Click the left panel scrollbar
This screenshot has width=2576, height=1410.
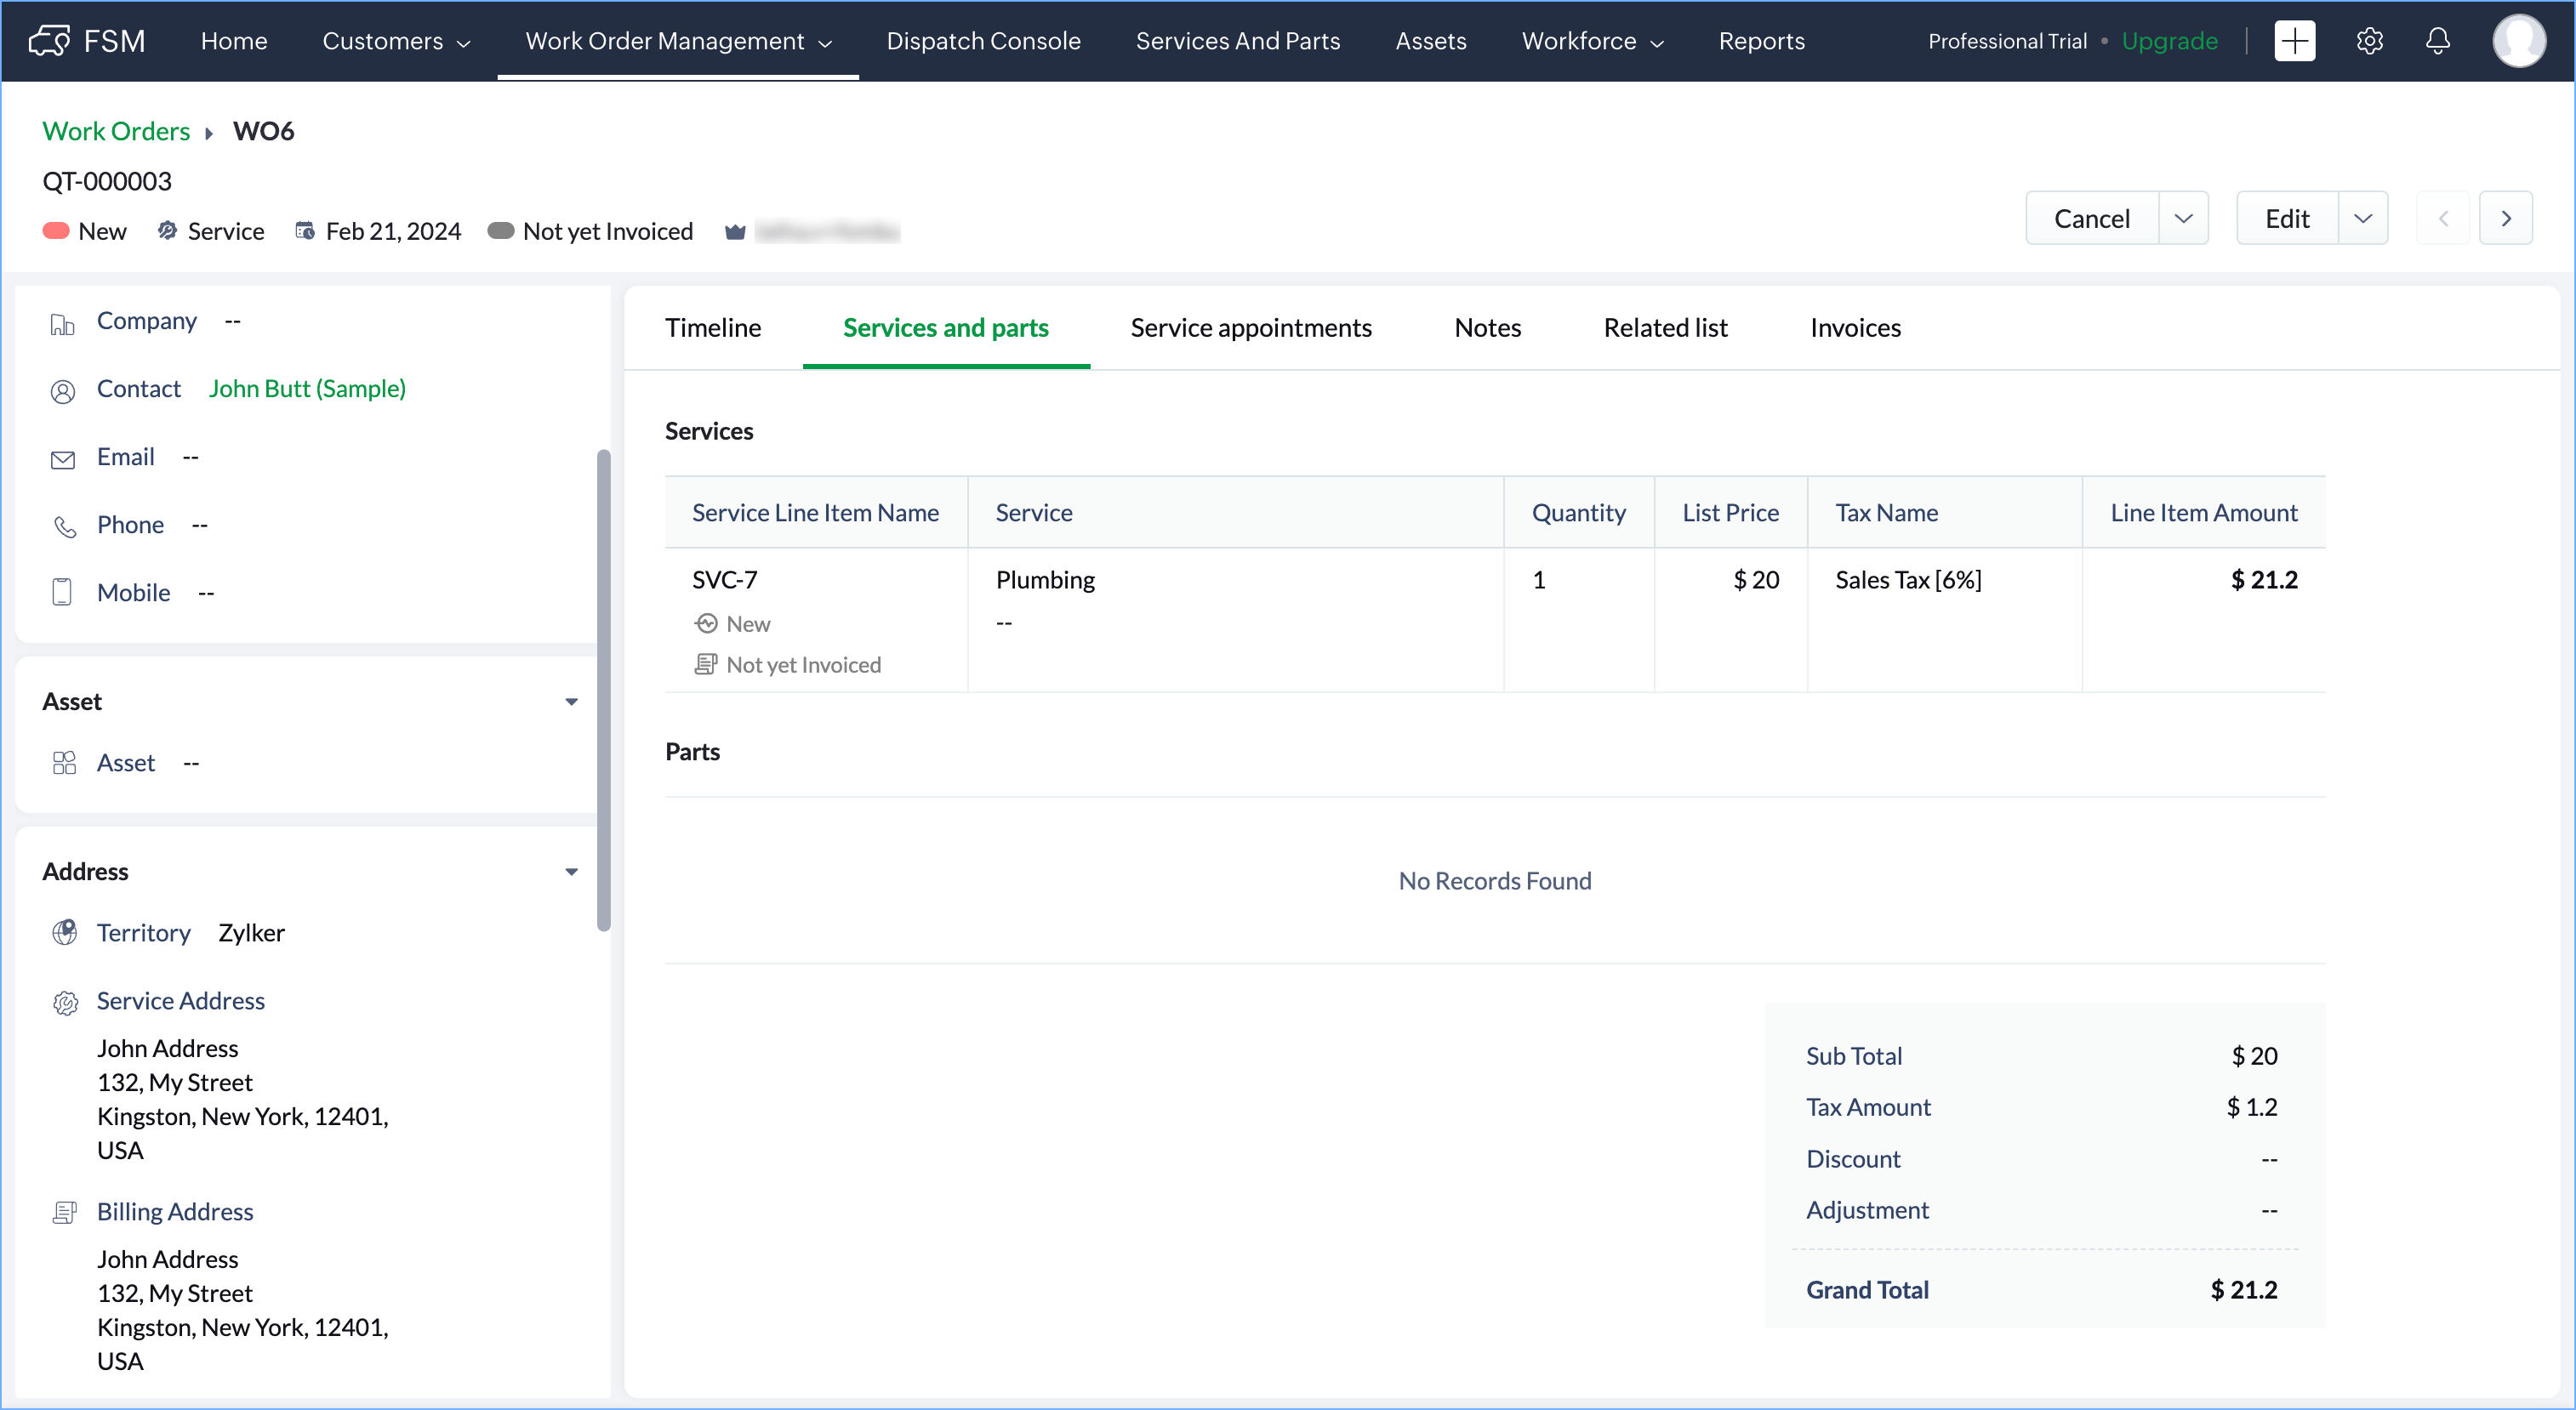[x=603, y=690]
